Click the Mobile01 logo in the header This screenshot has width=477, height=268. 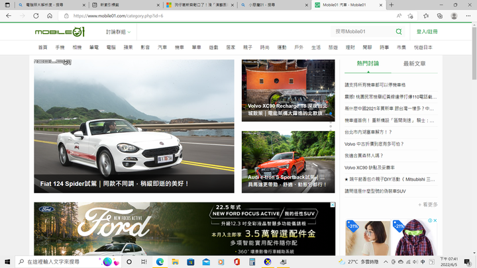coord(60,32)
